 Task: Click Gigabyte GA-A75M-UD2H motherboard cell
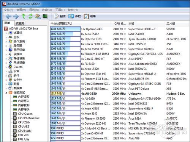click(145, 98)
